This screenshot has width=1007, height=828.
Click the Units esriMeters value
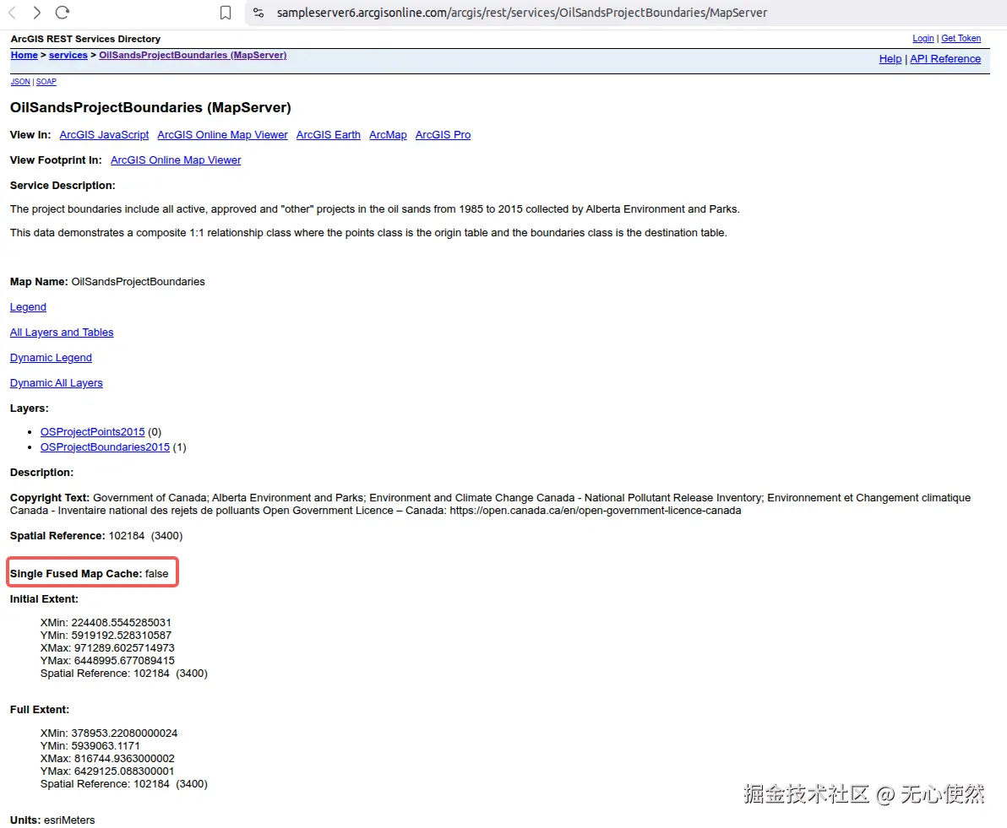coord(69,820)
